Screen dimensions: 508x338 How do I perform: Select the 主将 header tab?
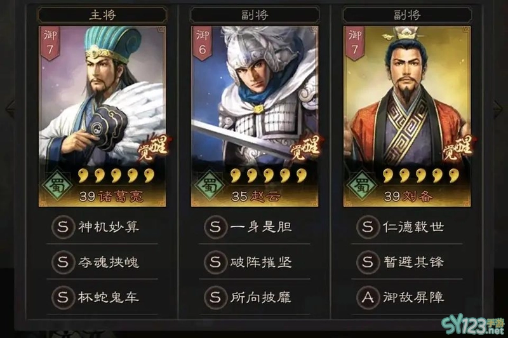pyautogui.click(x=102, y=15)
